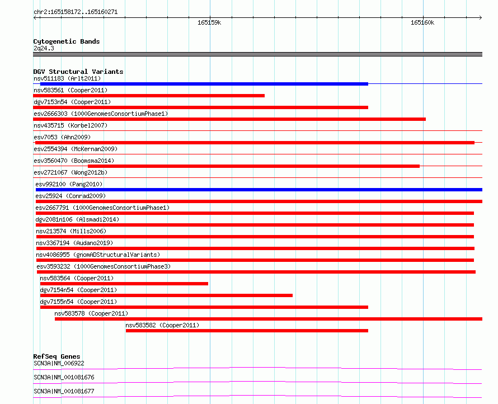Open the esv2554394 (McKernan2009) label
Image resolution: width=498 pixels, height=404 pixels.
point(76,149)
